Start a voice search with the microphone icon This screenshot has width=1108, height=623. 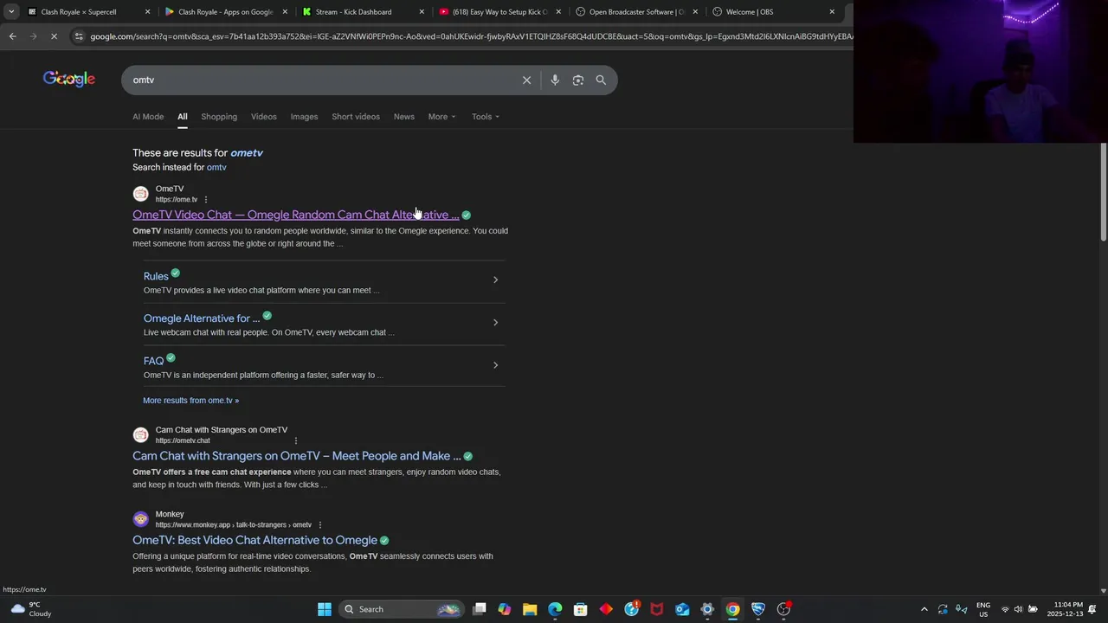point(555,80)
